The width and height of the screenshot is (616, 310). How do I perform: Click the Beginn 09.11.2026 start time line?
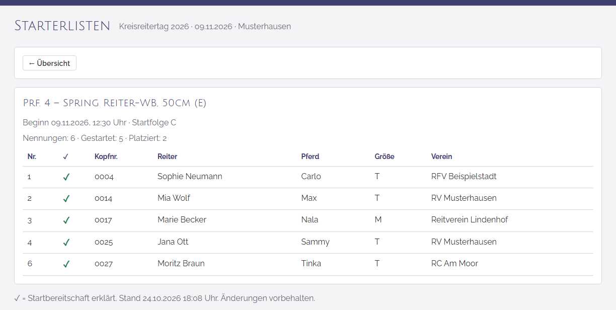point(99,123)
